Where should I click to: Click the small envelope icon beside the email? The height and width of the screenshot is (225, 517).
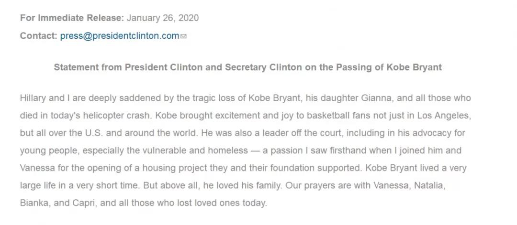click(x=183, y=36)
